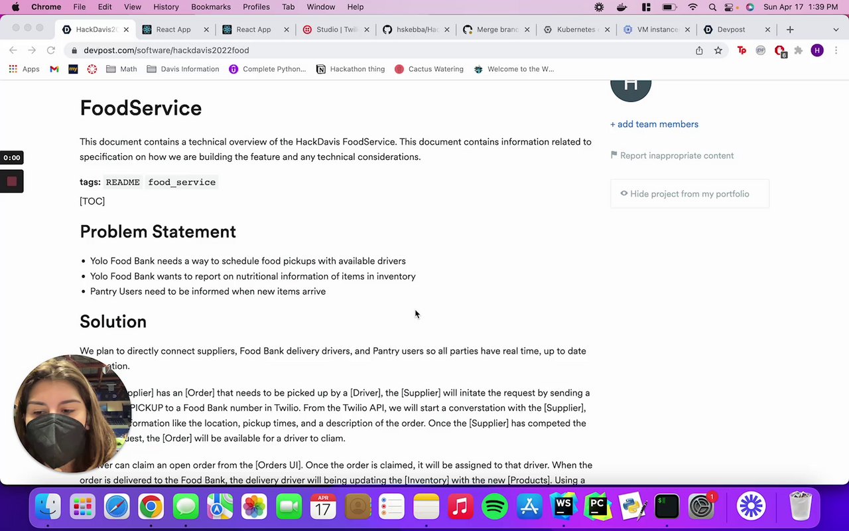Open the Apps grid in bookmarks bar
Screen dimensions: 849x531
(x=24, y=69)
